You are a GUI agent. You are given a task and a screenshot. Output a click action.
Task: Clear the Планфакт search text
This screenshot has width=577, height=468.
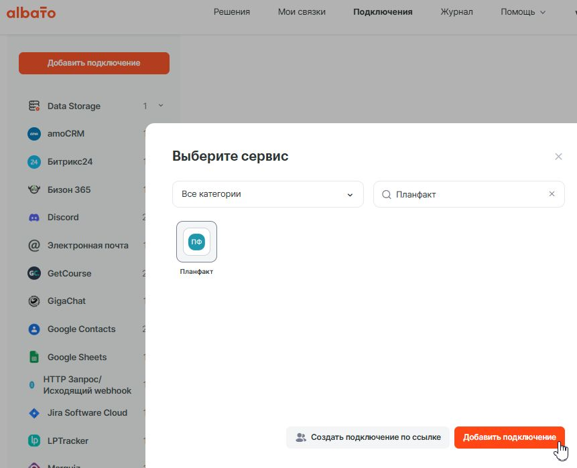coord(552,194)
